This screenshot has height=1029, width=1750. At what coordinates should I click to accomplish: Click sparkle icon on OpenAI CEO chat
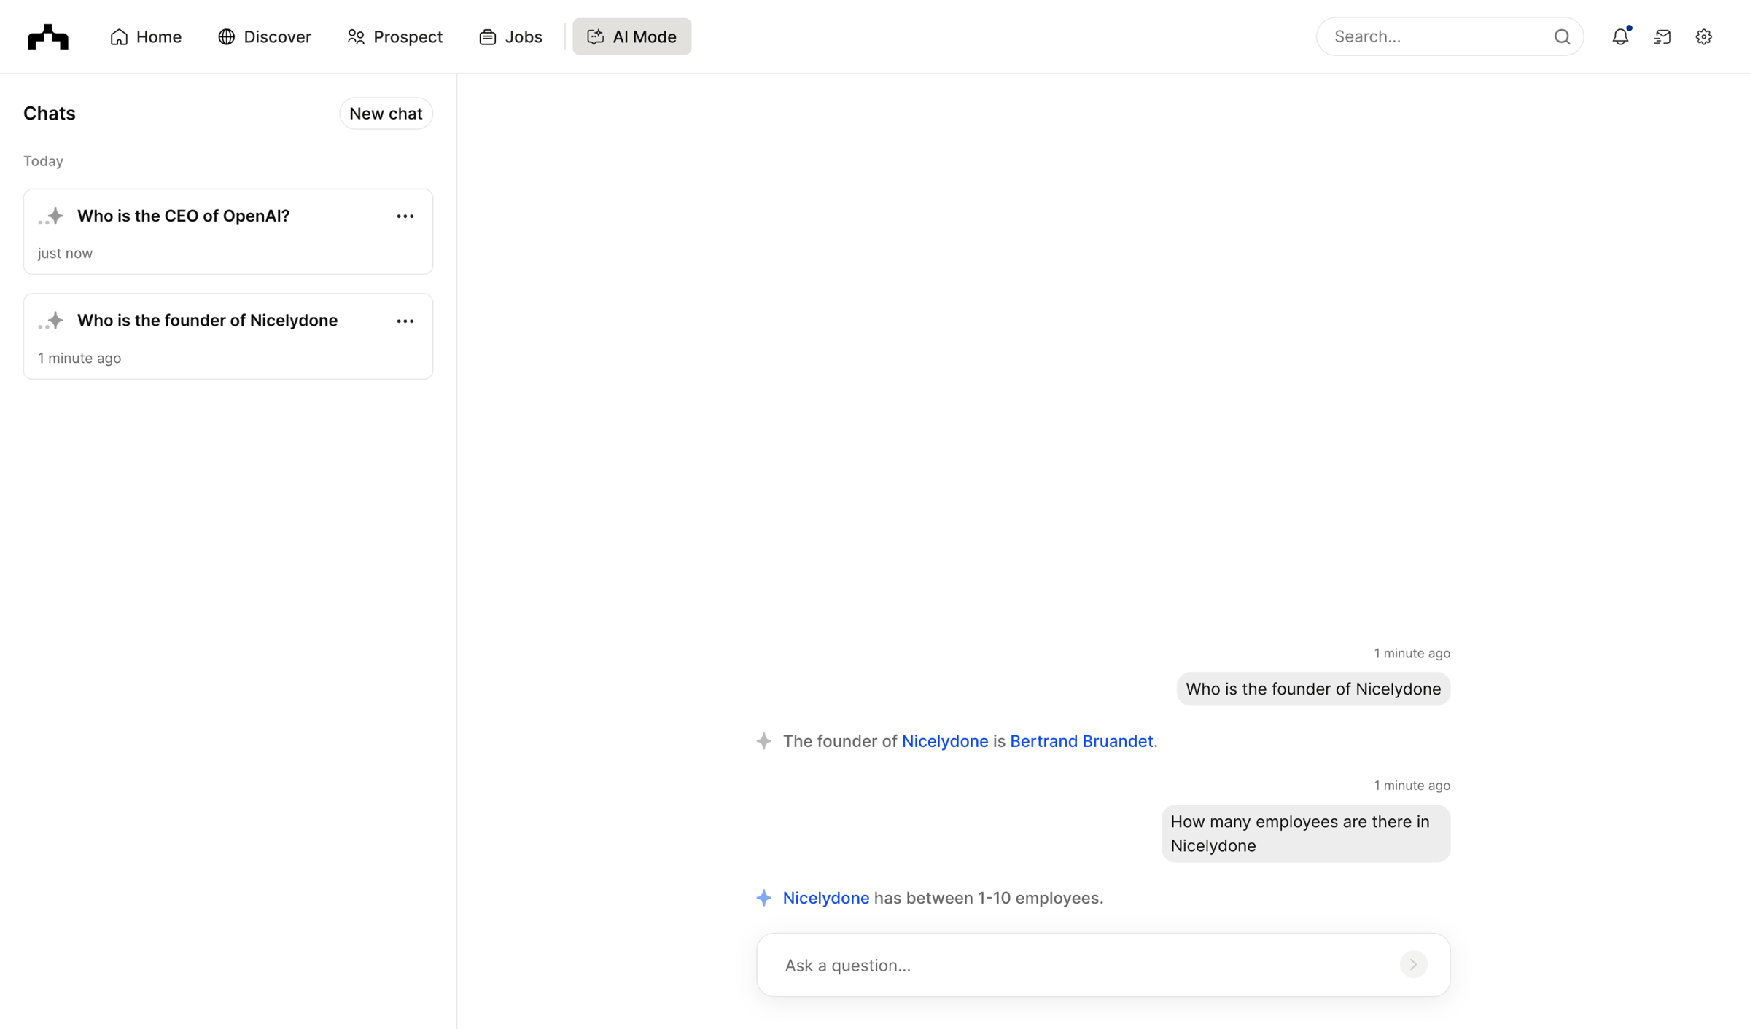[x=51, y=216]
